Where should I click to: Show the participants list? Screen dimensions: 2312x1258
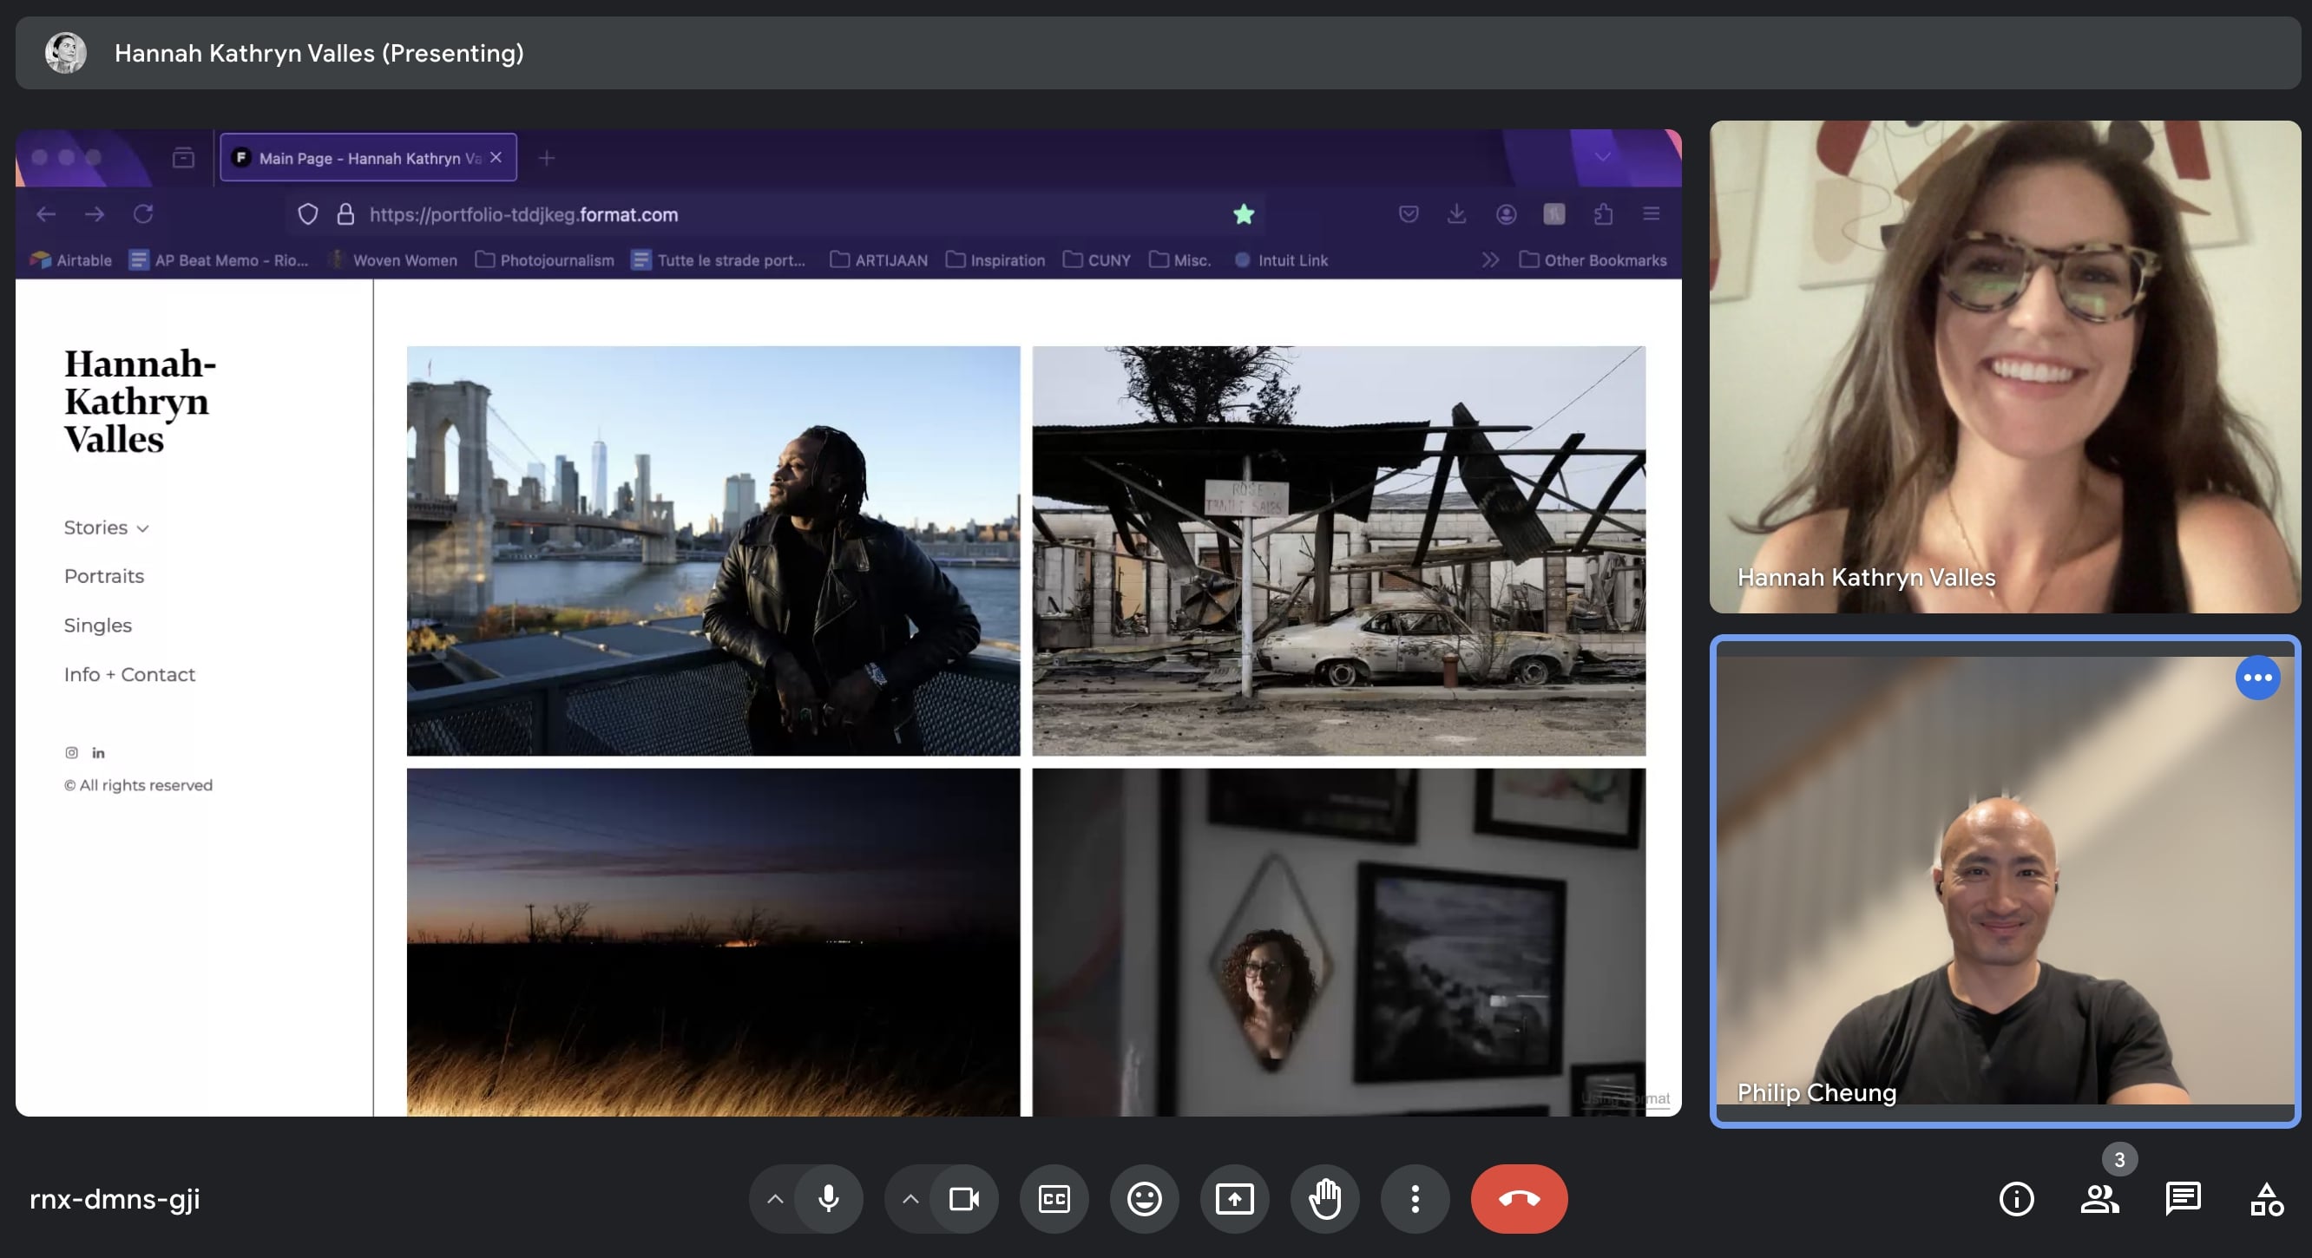click(2101, 1199)
